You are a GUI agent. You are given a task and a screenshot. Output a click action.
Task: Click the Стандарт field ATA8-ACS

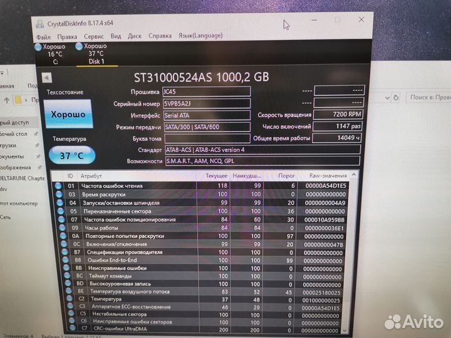click(262, 150)
